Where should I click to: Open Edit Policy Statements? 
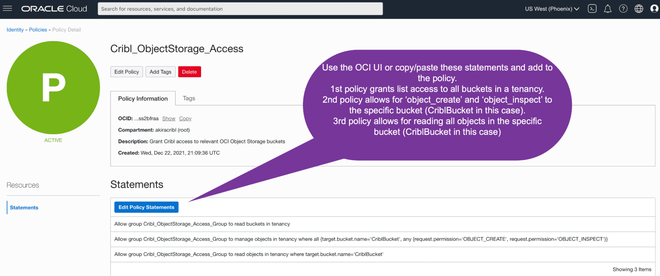(x=146, y=207)
